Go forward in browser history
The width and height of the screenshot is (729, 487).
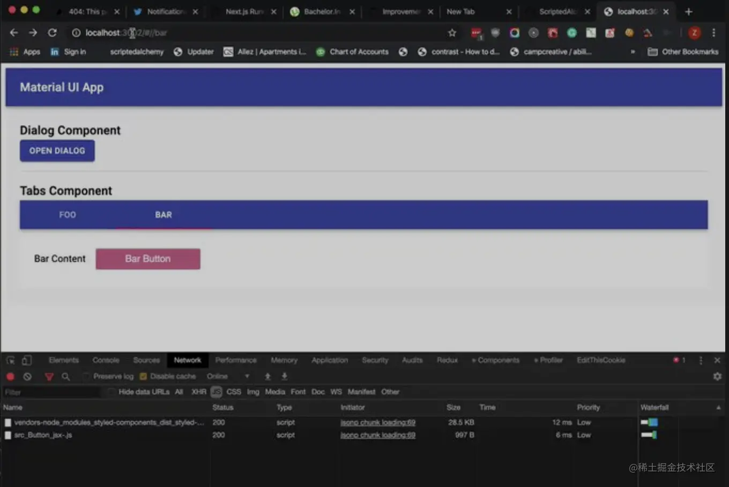click(x=33, y=33)
